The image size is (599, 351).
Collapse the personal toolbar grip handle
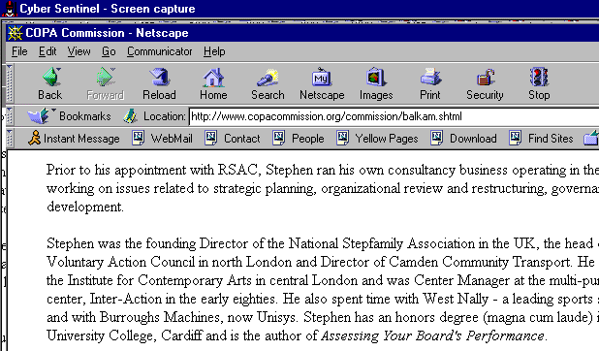pos(10,138)
